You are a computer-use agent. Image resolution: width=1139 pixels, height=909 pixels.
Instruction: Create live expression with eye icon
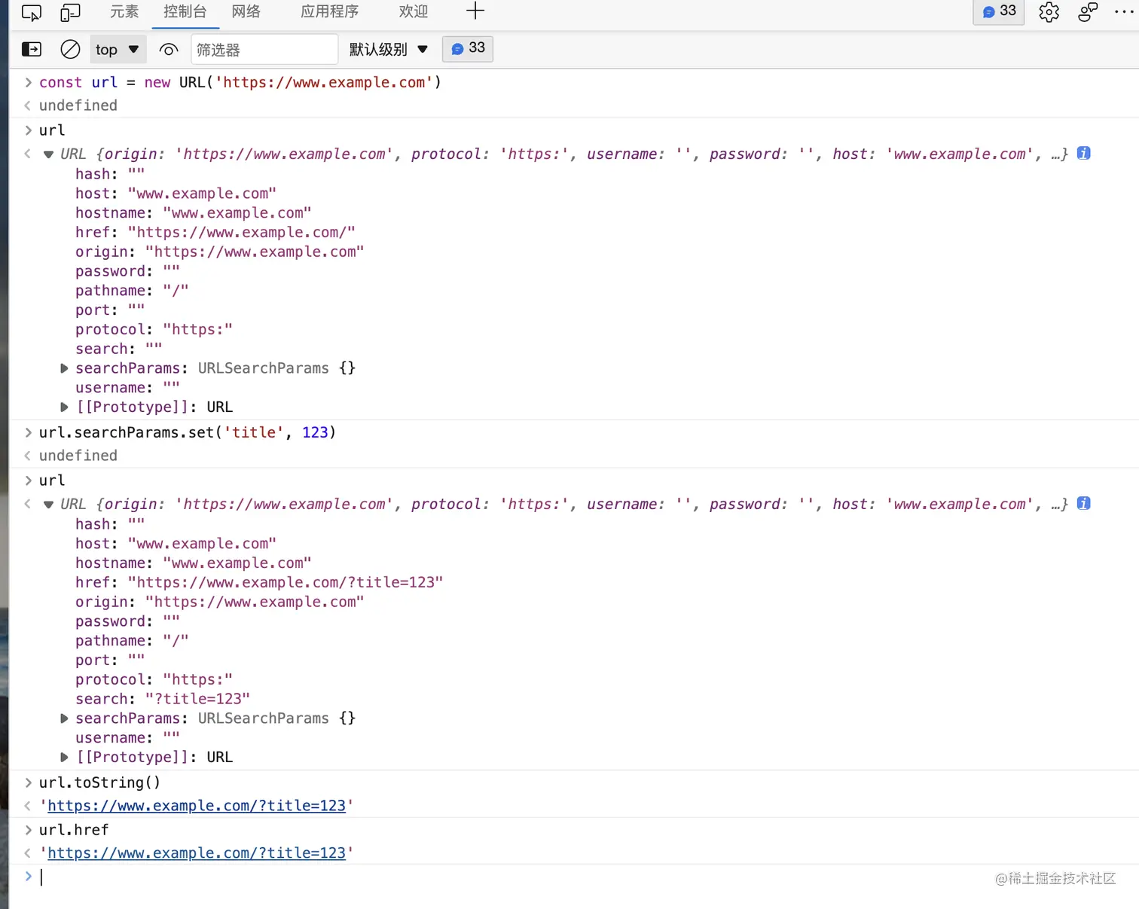click(169, 50)
